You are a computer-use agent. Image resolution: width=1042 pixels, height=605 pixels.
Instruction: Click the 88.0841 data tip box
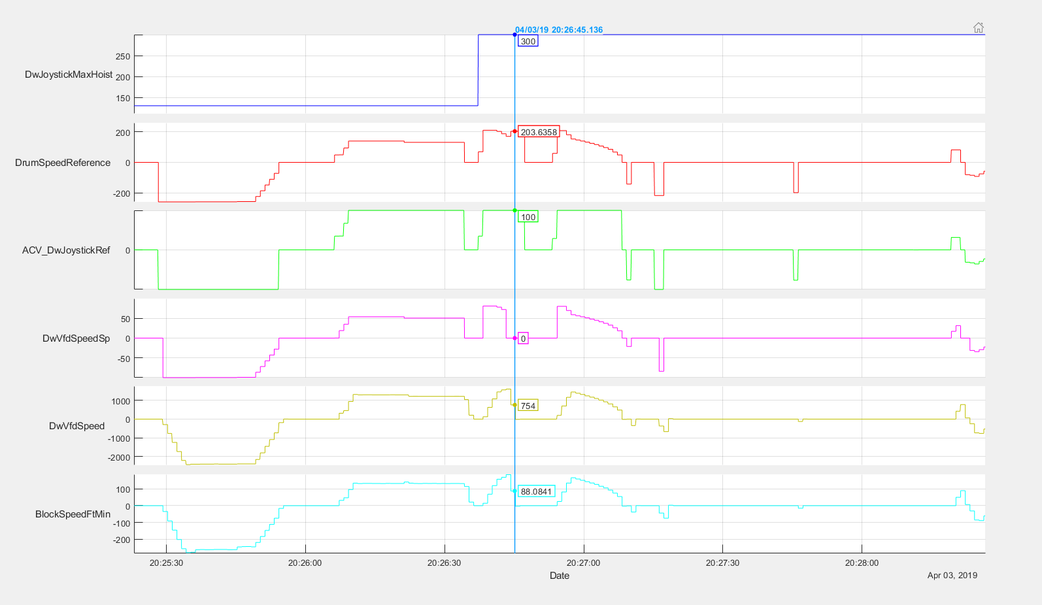point(536,491)
